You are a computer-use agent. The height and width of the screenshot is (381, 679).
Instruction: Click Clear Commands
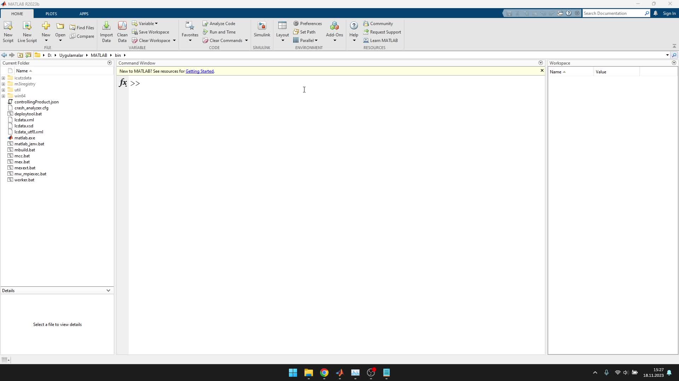click(223, 40)
